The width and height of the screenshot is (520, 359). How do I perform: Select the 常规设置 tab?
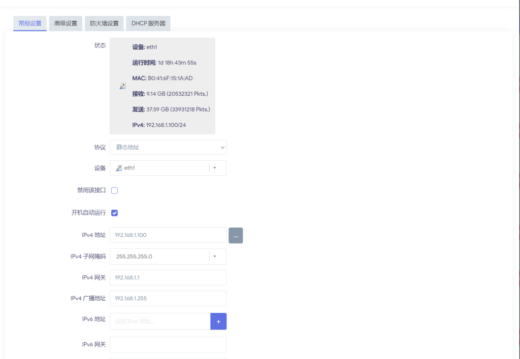[30, 23]
